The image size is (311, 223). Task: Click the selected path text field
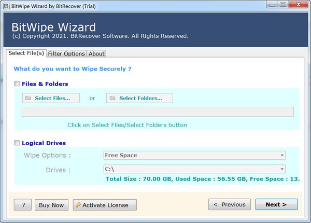(x=158, y=112)
